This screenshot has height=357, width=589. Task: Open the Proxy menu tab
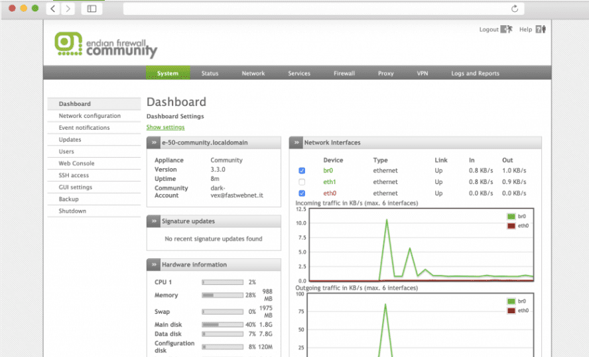coord(386,74)
